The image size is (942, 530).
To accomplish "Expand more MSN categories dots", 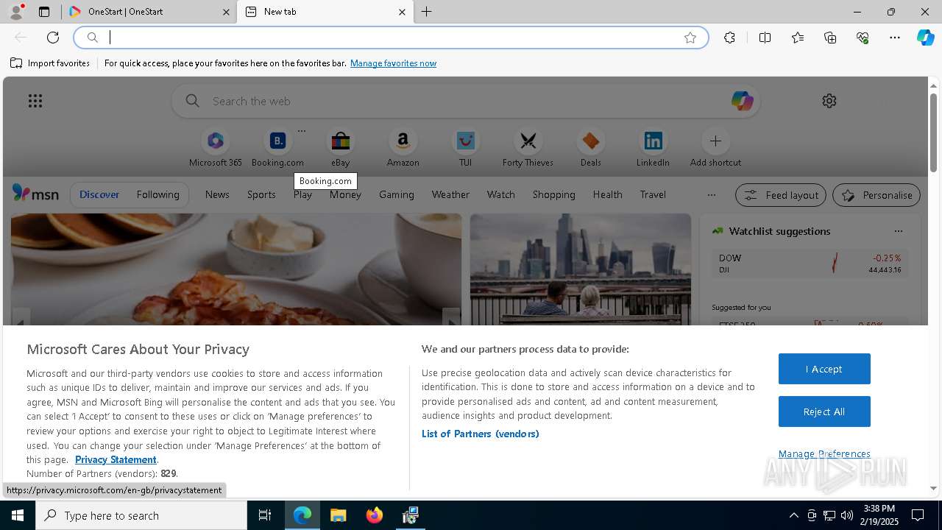I will click(711, 195).
